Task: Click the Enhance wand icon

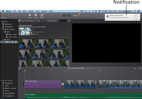Action: pos(103,15)
